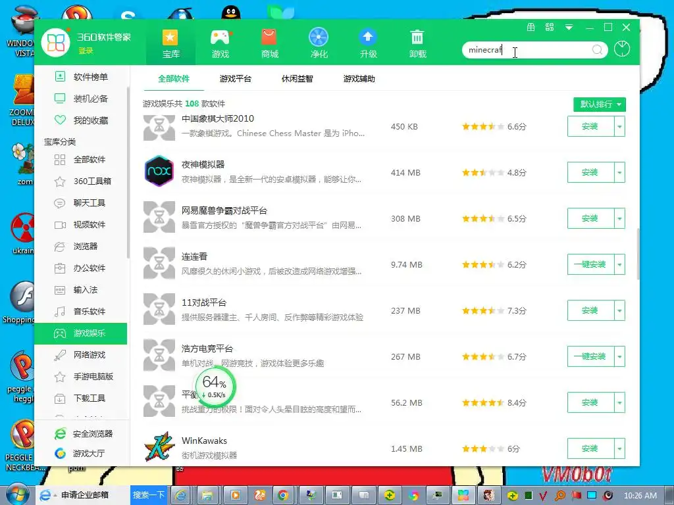Viewport: 674px width, 505px height.
Task: Click the 360 nox 夜神模拟器 app icon
Action: 159,171
